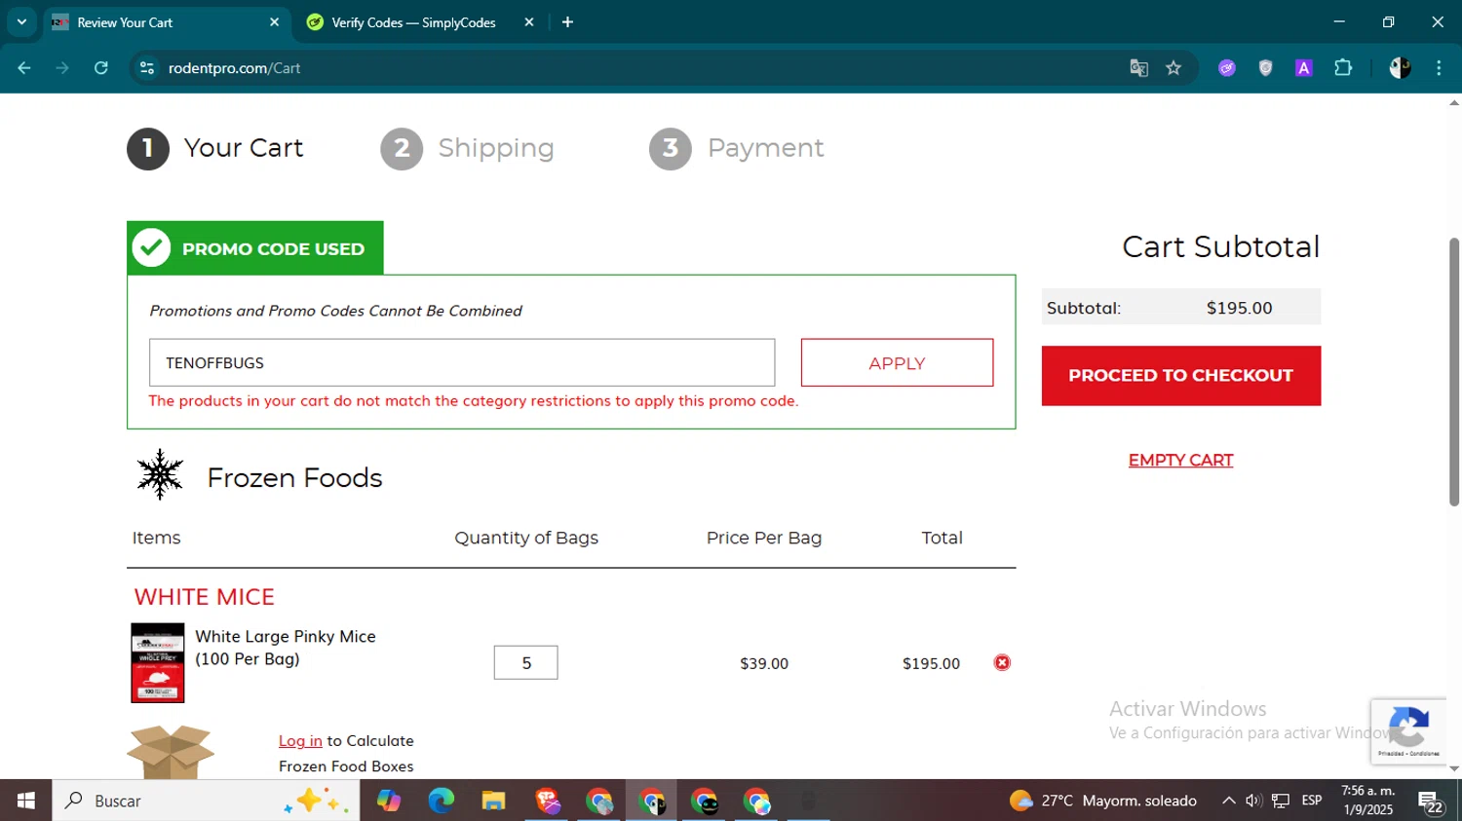
Task: Click the Empty Cart link
Action: [1180, 460]
